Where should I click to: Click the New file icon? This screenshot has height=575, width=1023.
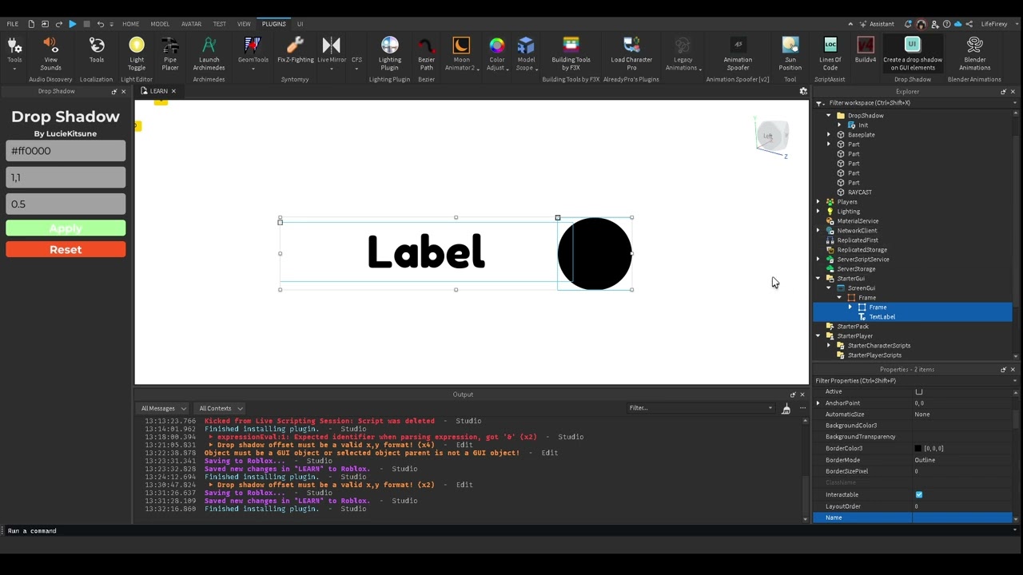click(31, 24)
